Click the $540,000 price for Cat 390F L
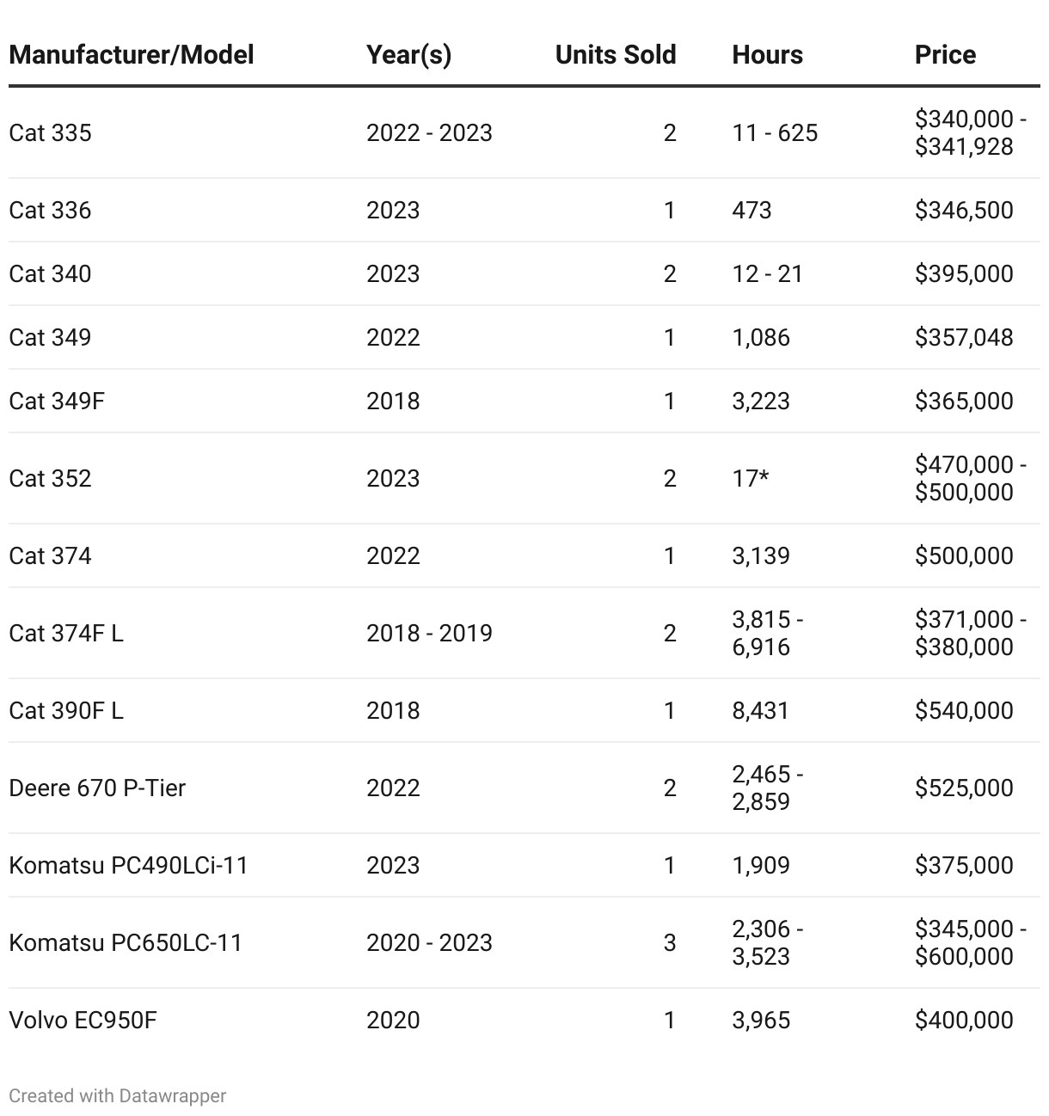 pos(964,710)
